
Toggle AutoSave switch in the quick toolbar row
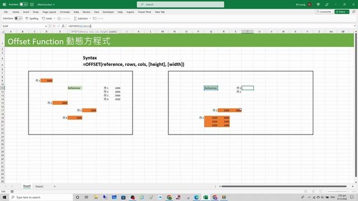tap(18, 18)
